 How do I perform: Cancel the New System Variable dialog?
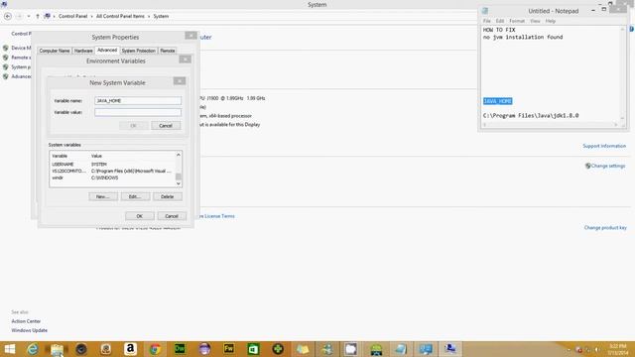tap(166, 126)
